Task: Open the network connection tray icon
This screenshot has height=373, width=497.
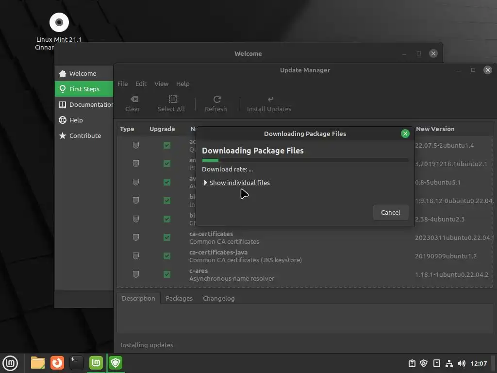Action: [x=449, y=363]
